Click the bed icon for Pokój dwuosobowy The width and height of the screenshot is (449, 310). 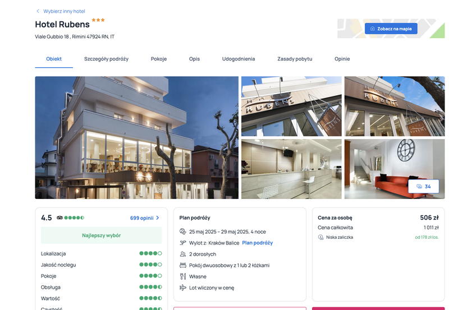tap(183, 265)
